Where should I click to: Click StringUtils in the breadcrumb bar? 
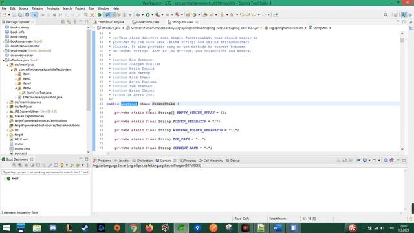(320, 28)
